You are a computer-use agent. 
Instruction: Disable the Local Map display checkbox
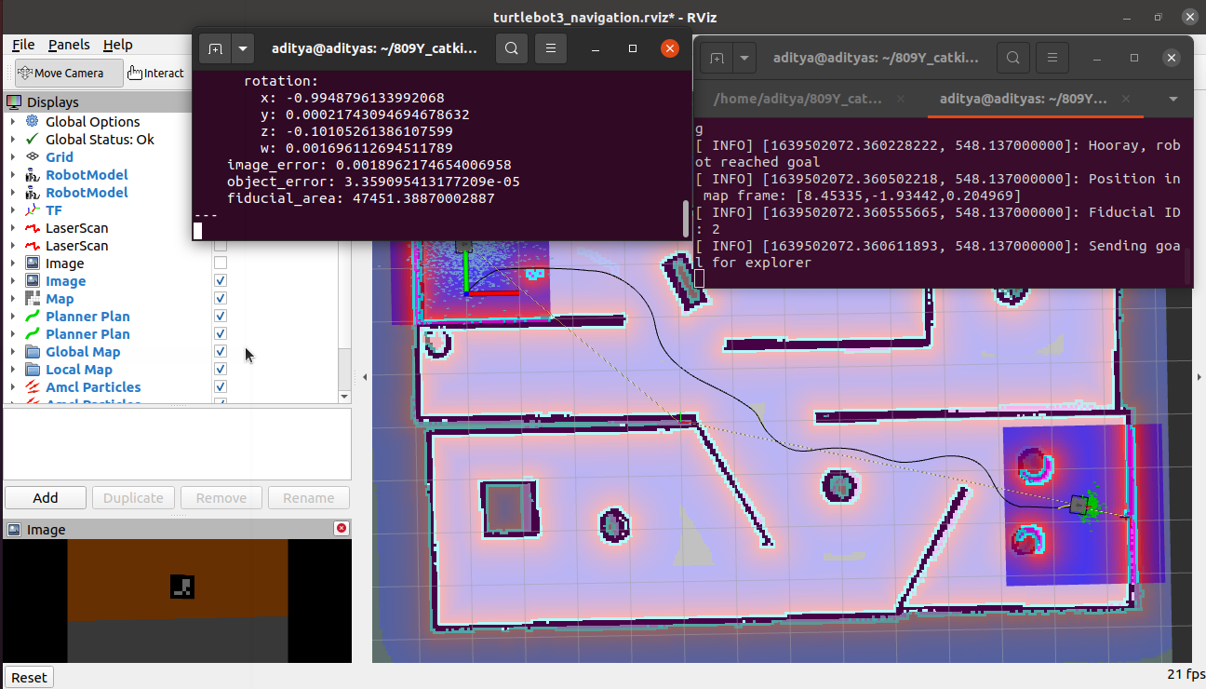pyautogui.click(x=221, y=370)
